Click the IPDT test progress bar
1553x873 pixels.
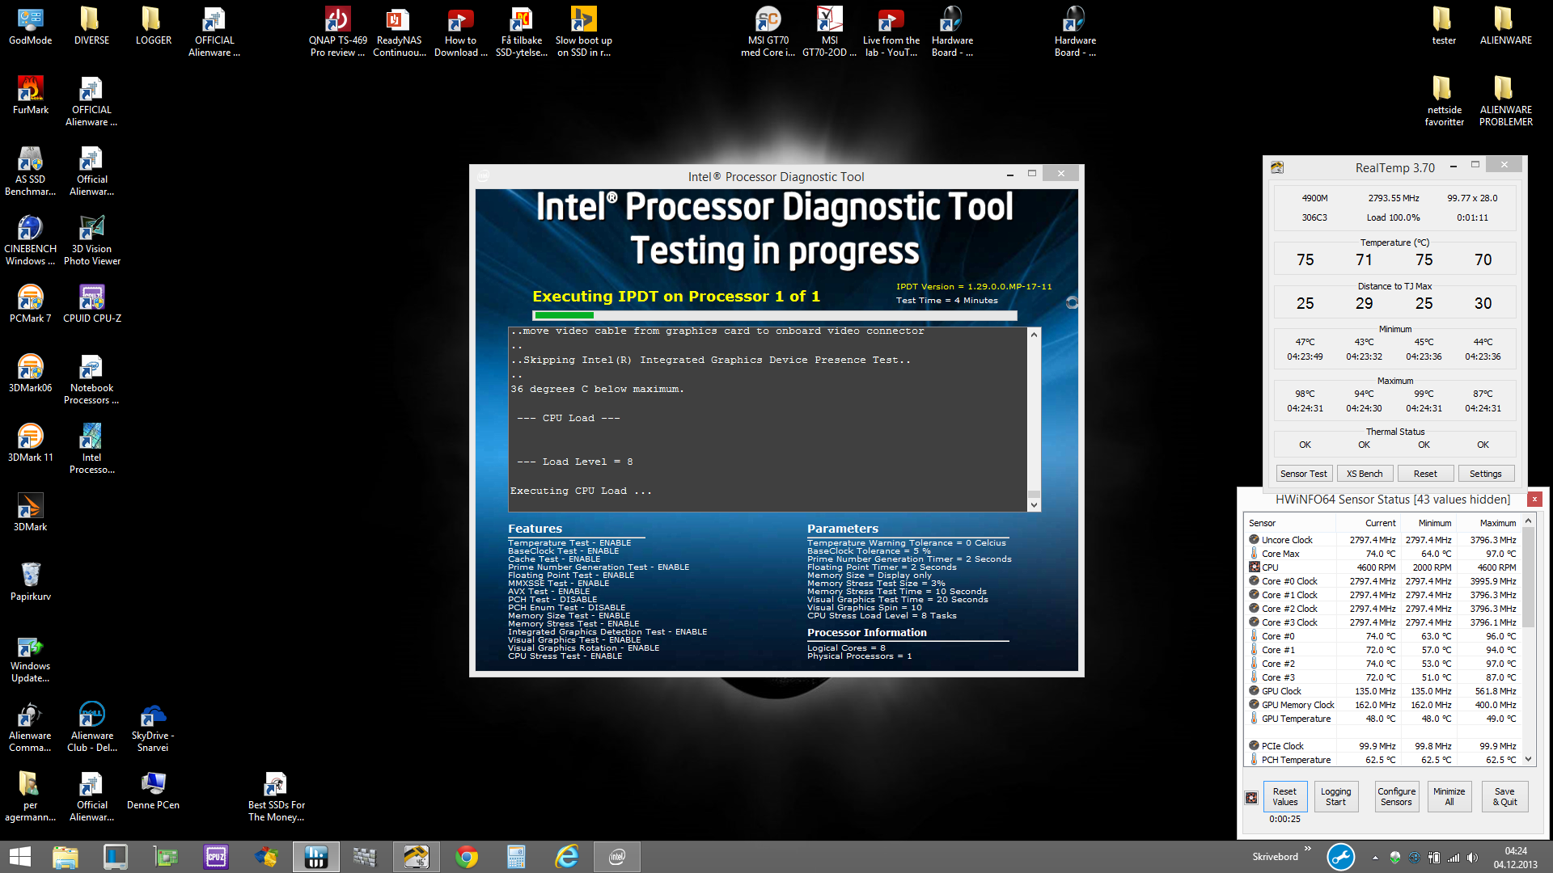point(774,315)
